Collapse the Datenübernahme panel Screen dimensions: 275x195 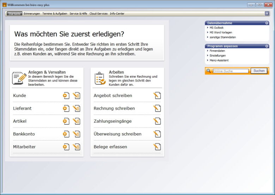coord(267,23)
